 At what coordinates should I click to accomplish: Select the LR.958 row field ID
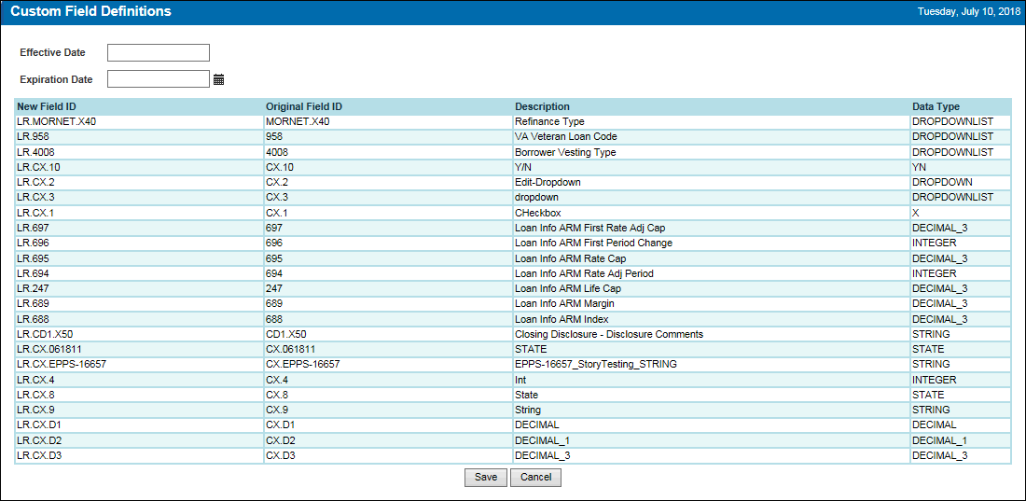click(x=139, y=137)
